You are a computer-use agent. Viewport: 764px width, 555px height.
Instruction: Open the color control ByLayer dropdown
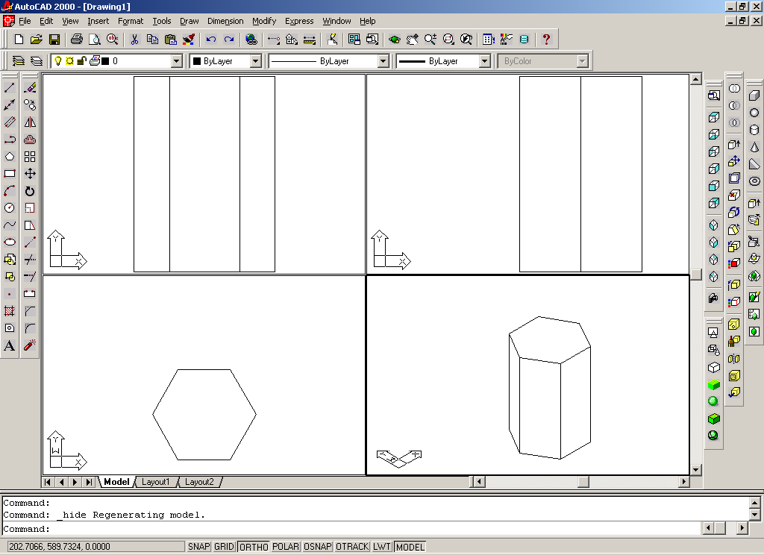point(255,61)
